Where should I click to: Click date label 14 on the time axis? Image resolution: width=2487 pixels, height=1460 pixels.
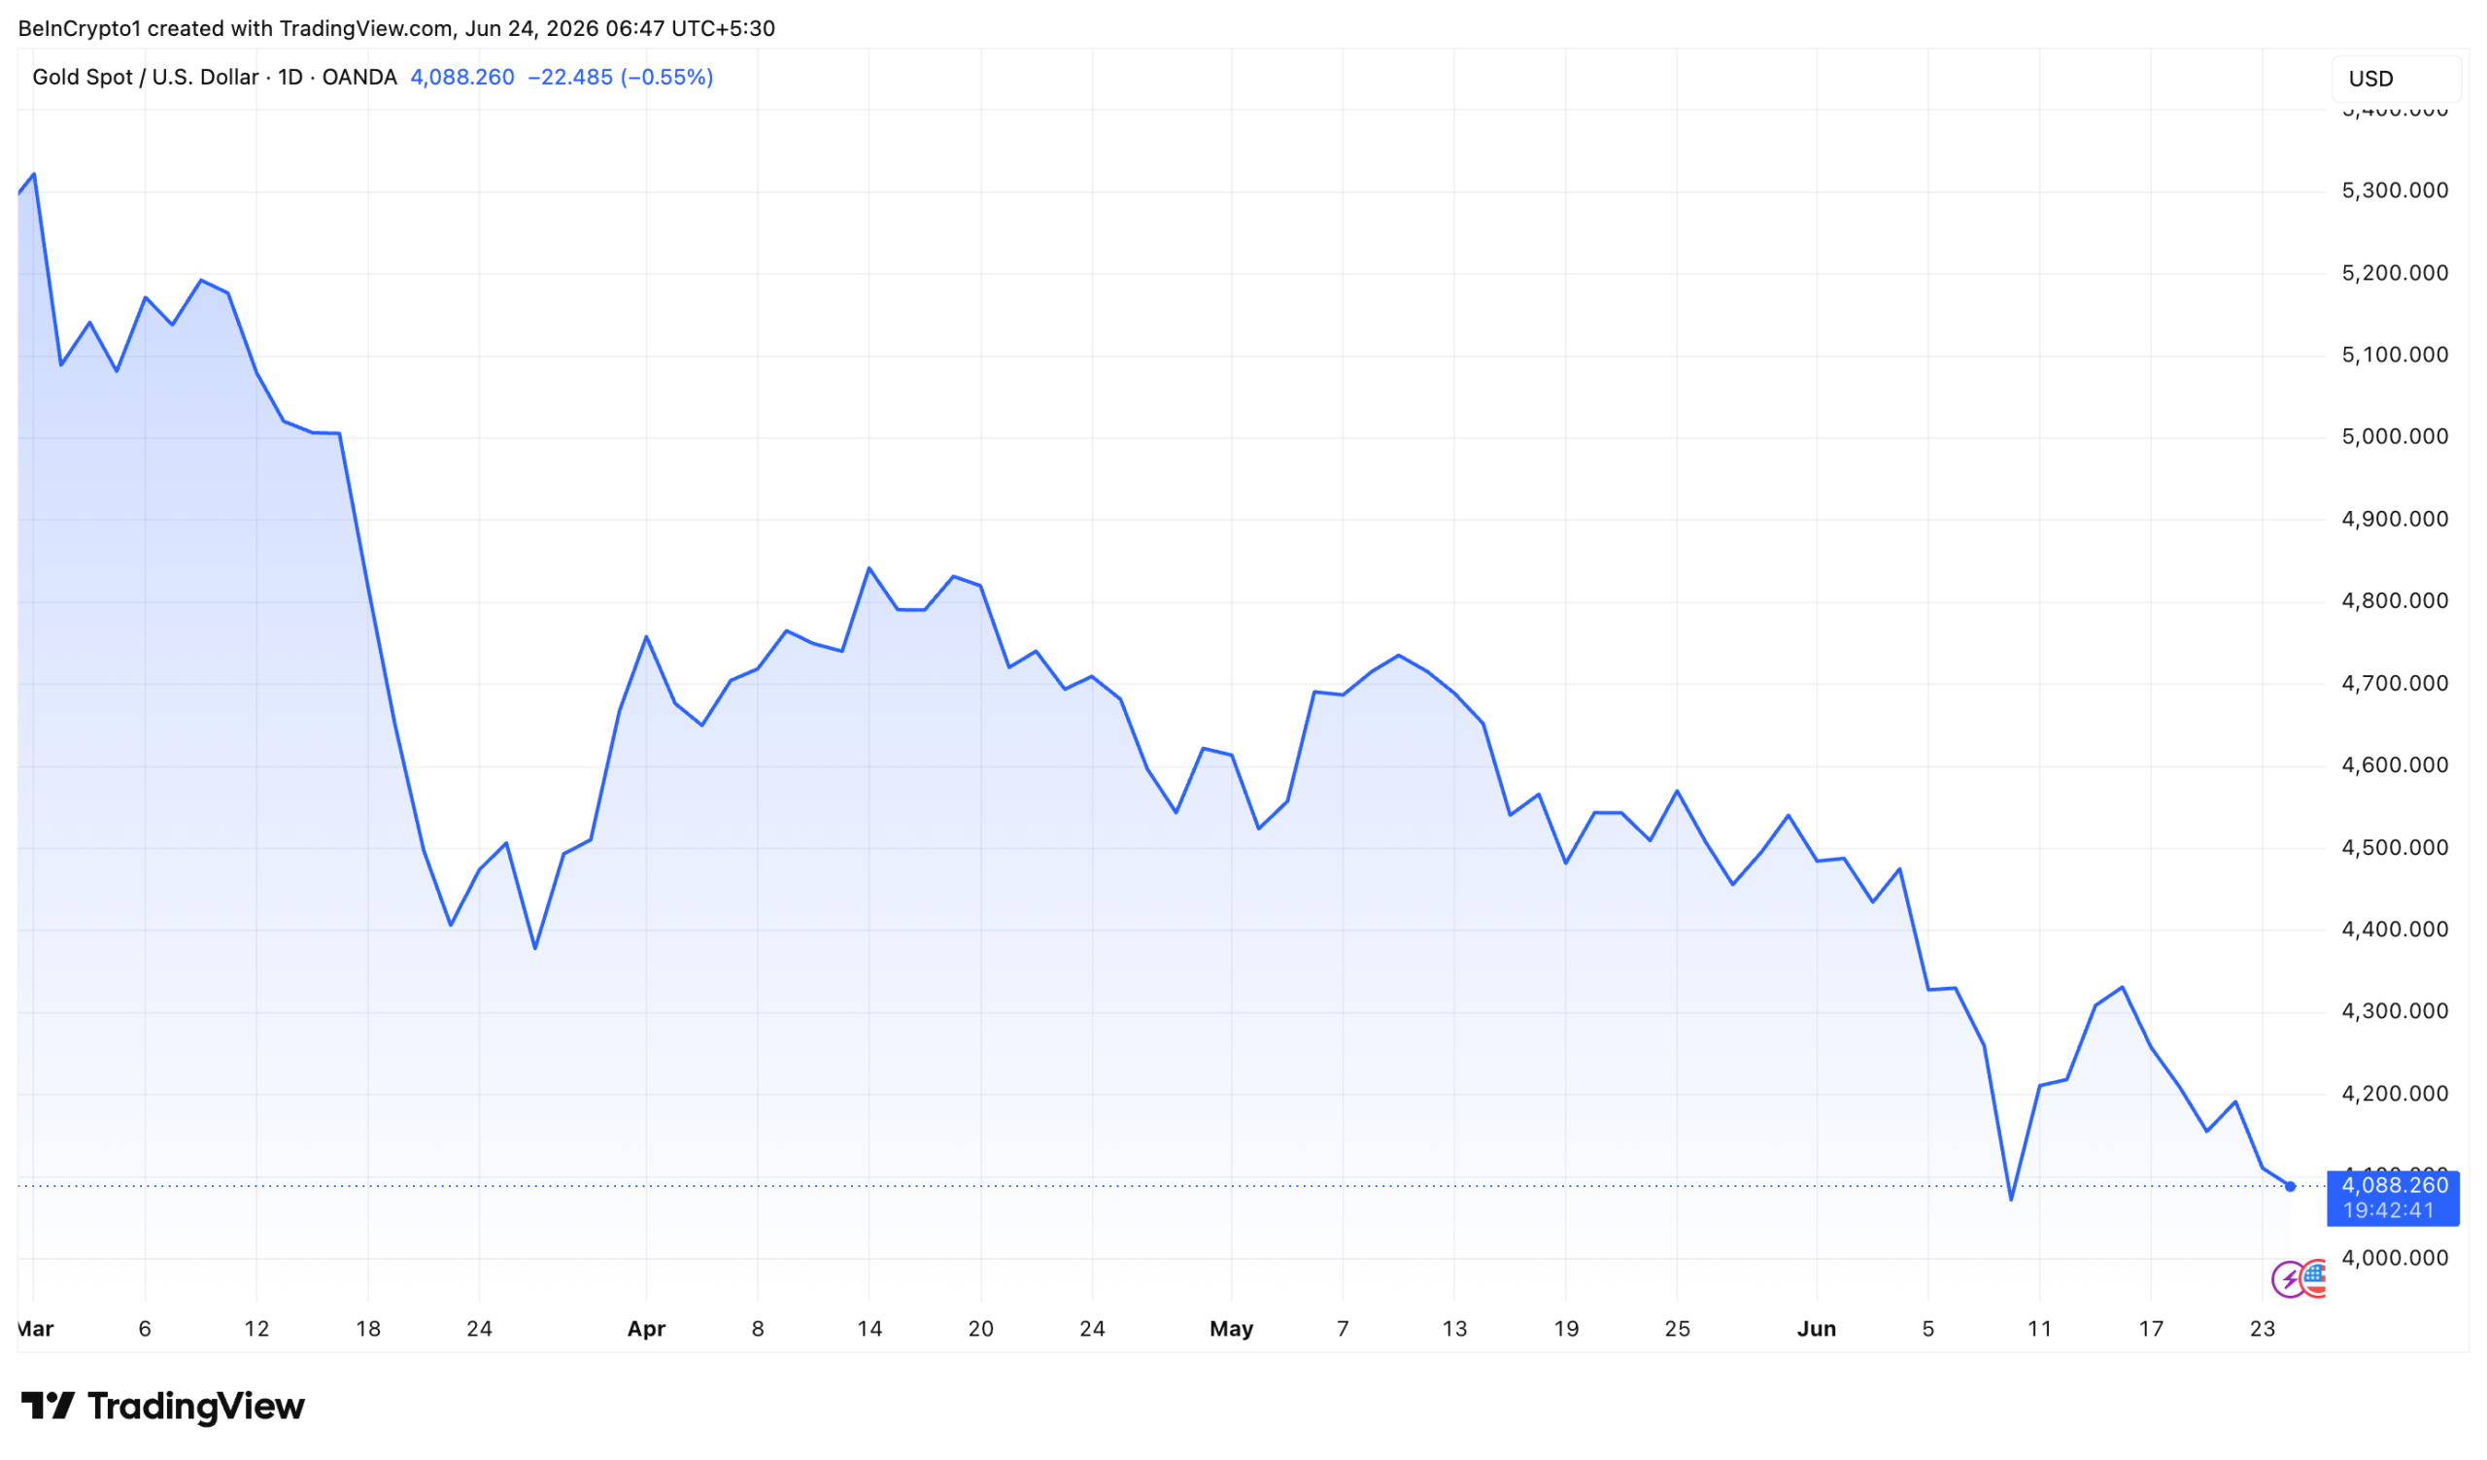pyautogui.click(x=869, y=1330)
